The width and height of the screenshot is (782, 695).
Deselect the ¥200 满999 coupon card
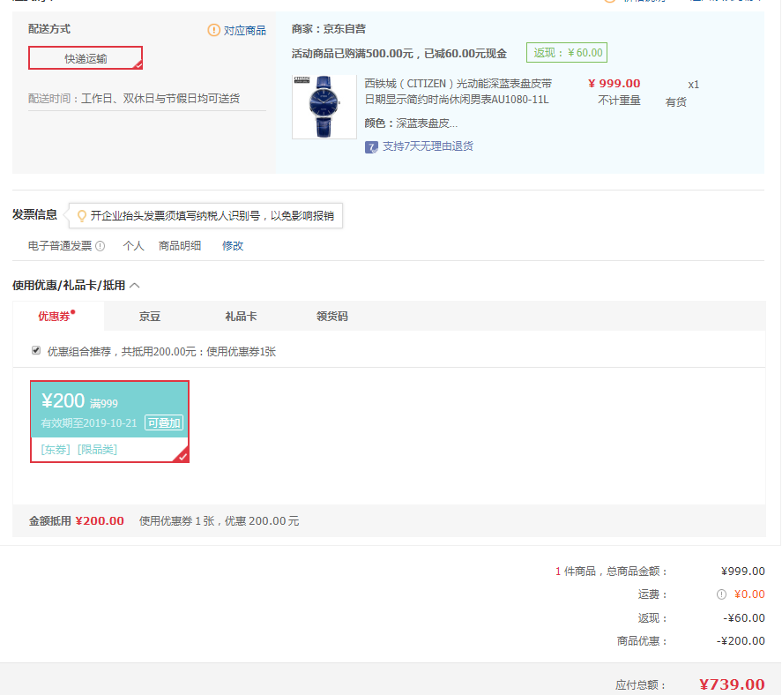point(109,422)
